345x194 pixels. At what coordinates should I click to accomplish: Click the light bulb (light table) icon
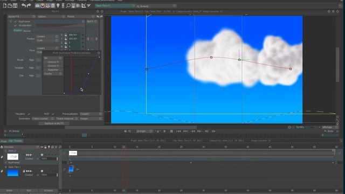[x=58, y=5]
